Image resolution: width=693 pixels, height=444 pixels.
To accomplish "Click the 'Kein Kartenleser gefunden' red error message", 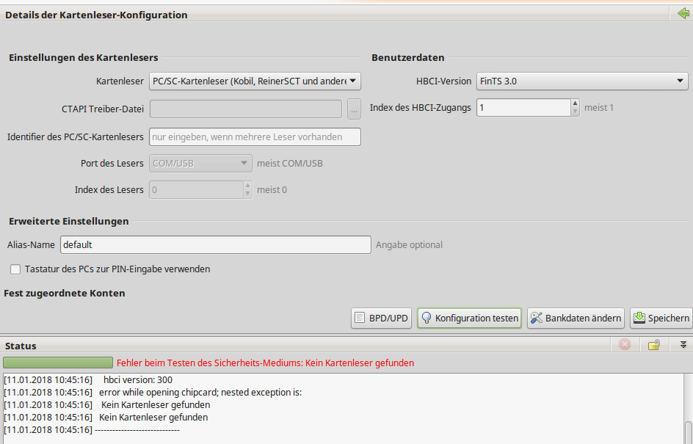I will 265,363.
